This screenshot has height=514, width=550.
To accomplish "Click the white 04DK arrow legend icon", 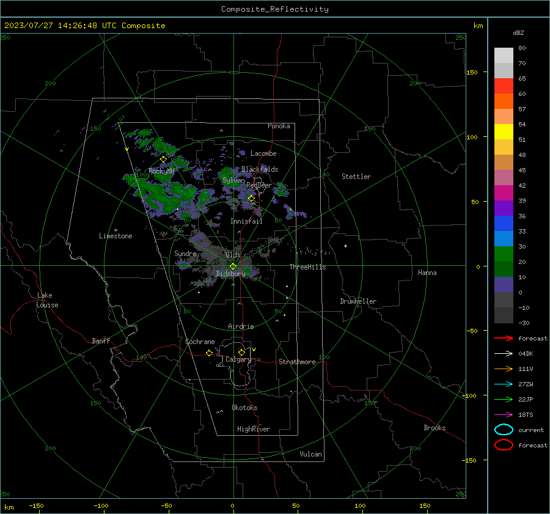I will pos(504,353).
